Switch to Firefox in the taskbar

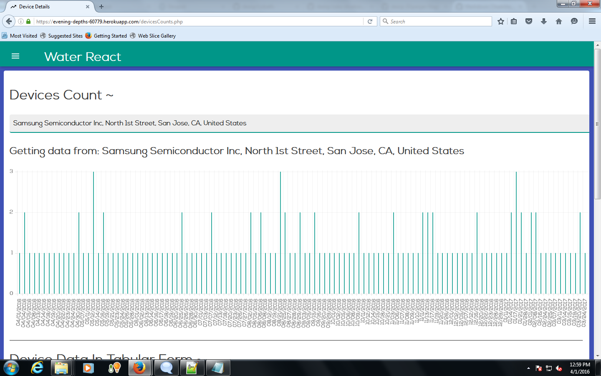tap(140, 368)
